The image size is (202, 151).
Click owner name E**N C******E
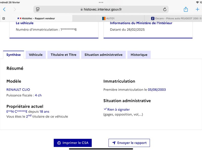17,111
